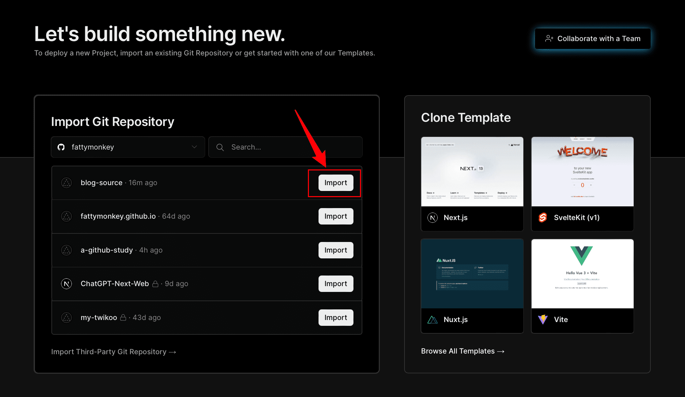
Task: Import the blog-source repository
Action: click(336, 183)
